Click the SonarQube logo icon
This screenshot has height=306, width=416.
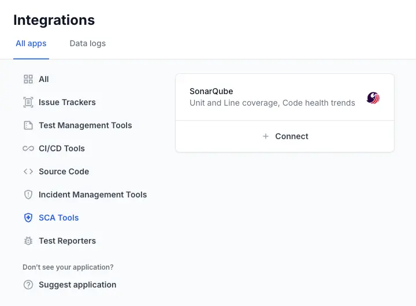[x=373, y=98]
